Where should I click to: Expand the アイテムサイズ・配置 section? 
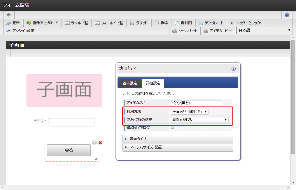pos(178,147)
